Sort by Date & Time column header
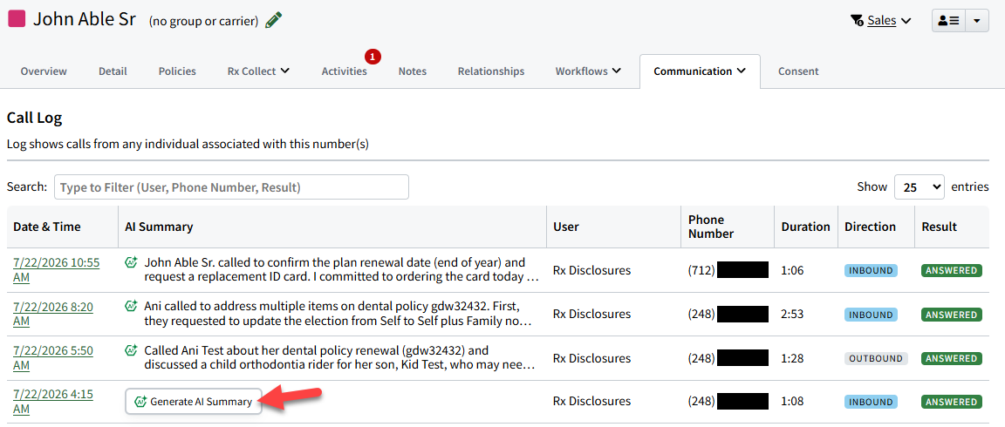Screen dimensions: 1005x427 (x=62, y=227)
